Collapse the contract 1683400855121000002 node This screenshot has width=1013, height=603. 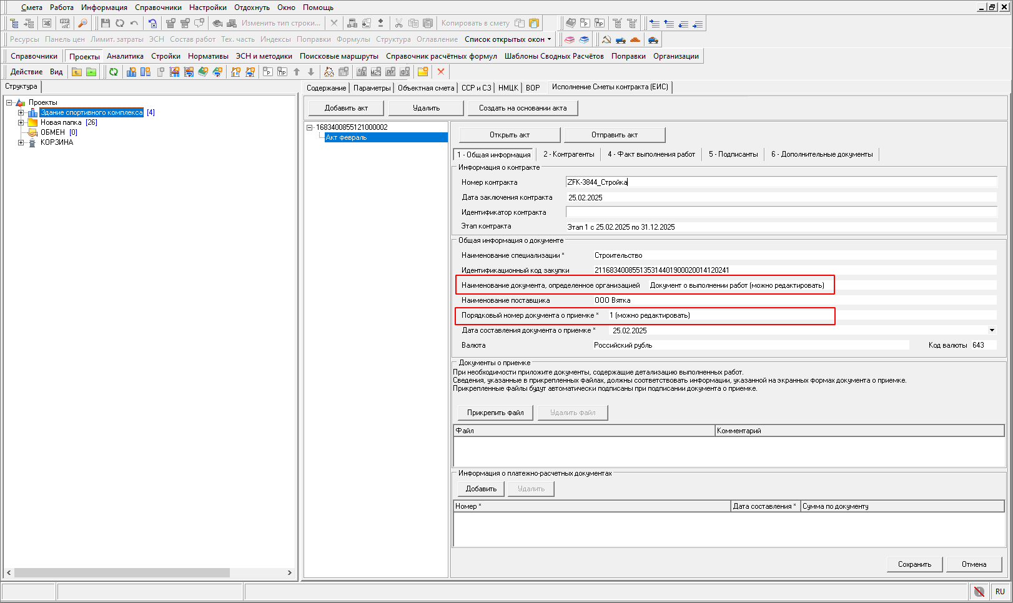click(x=309, y=127)
